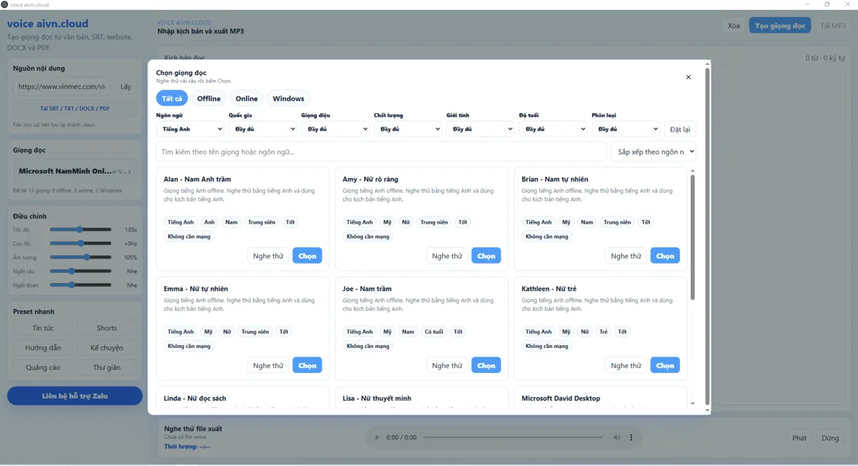Open audio player more options menu
This screenshot has width=858, height=466.
tap(631, 437)
